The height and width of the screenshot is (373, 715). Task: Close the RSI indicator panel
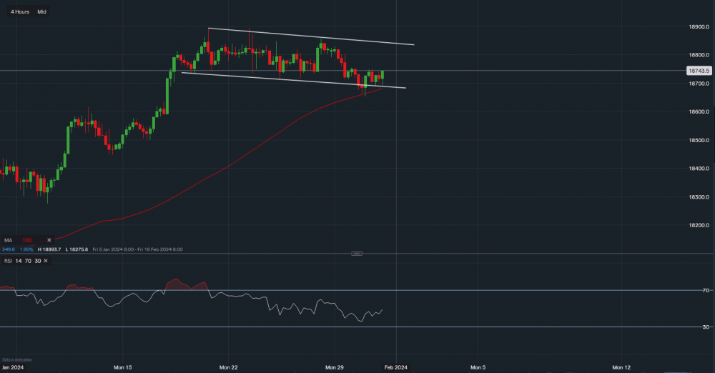[46, 262]
